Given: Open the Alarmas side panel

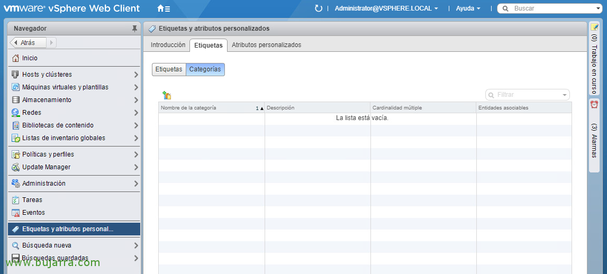Looking at the screenshot, I should (594, 135).
